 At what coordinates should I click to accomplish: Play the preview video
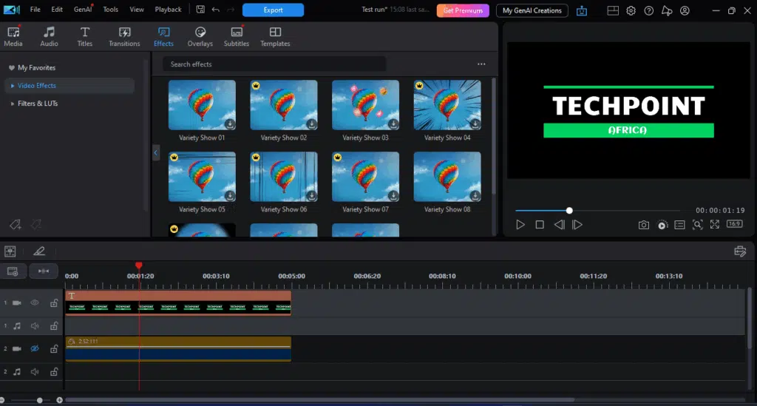pos(520,225)
